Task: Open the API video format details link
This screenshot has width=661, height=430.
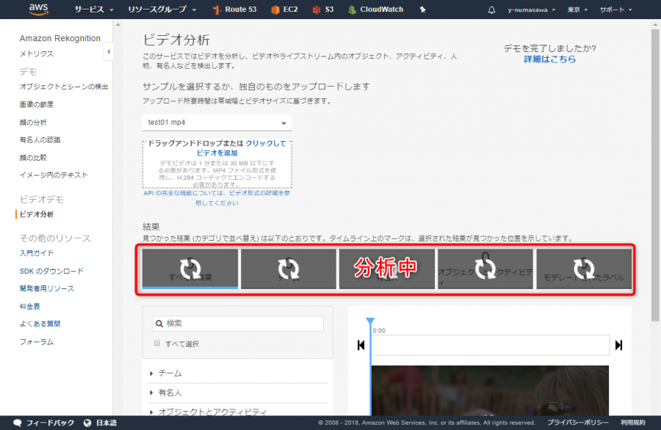Action: coord(217,198)
